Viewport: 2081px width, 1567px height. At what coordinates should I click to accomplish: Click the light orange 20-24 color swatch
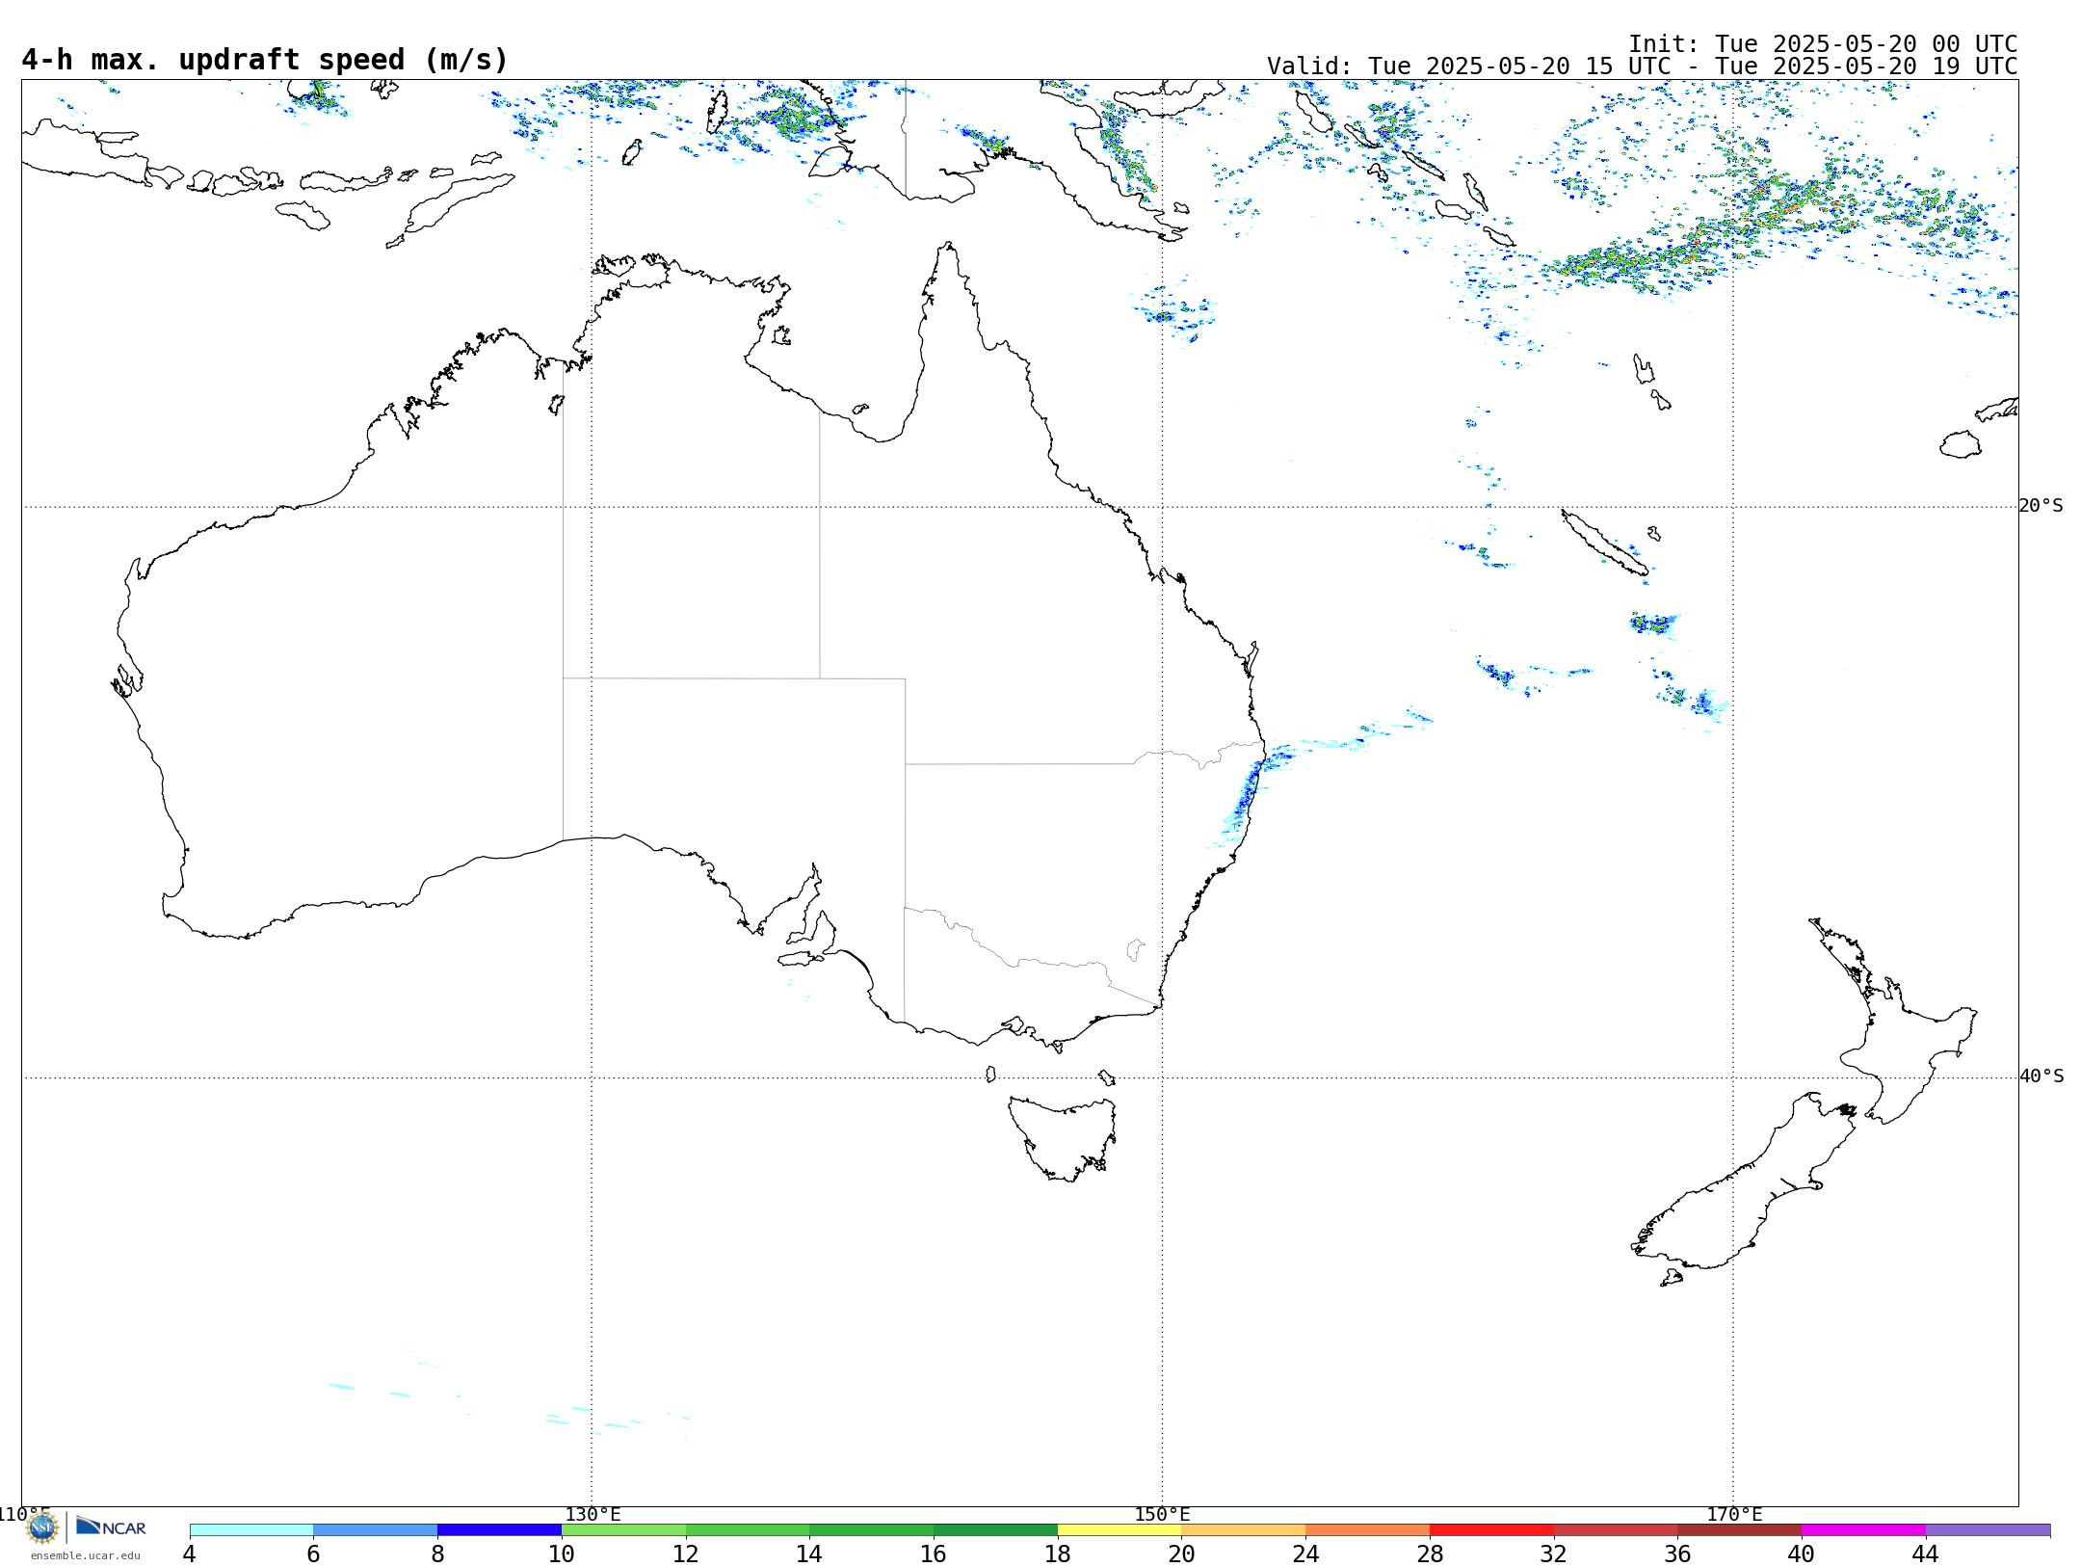coord(1244,1530)
